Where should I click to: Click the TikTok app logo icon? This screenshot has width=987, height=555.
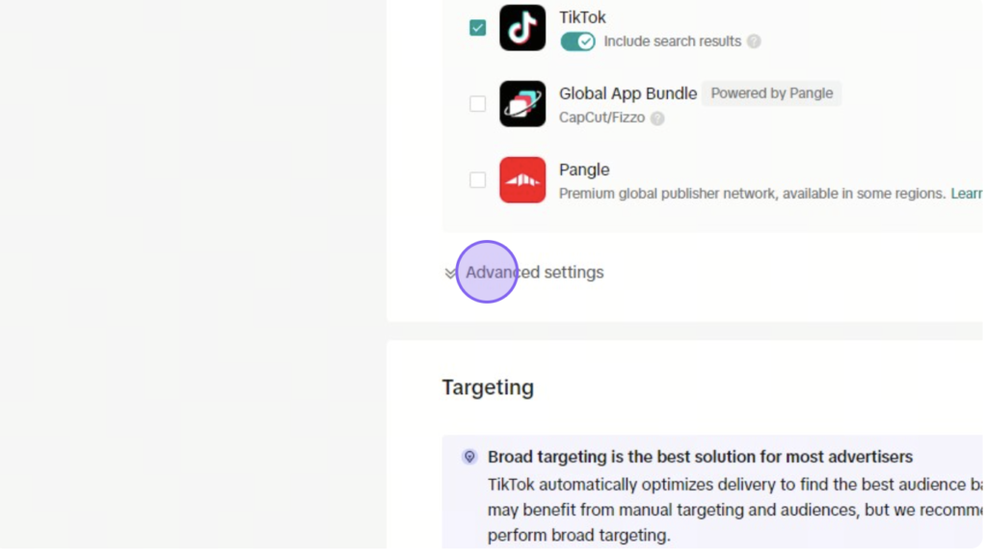click(x=522, y=28)
